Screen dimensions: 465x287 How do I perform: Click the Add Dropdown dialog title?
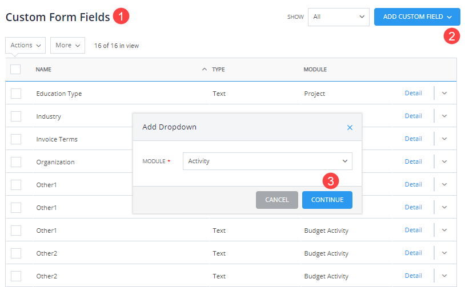point(169,127)
